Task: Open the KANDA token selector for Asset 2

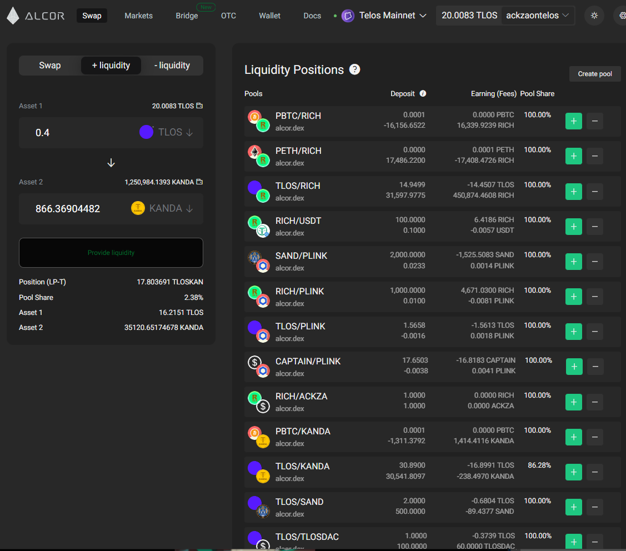Action: 162,208
